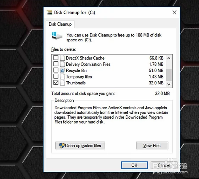Image resolution: width=199 pixels, height=179 pixels.
Task: Click the 1.78 MB size value
Action: [x=156, y=64]
